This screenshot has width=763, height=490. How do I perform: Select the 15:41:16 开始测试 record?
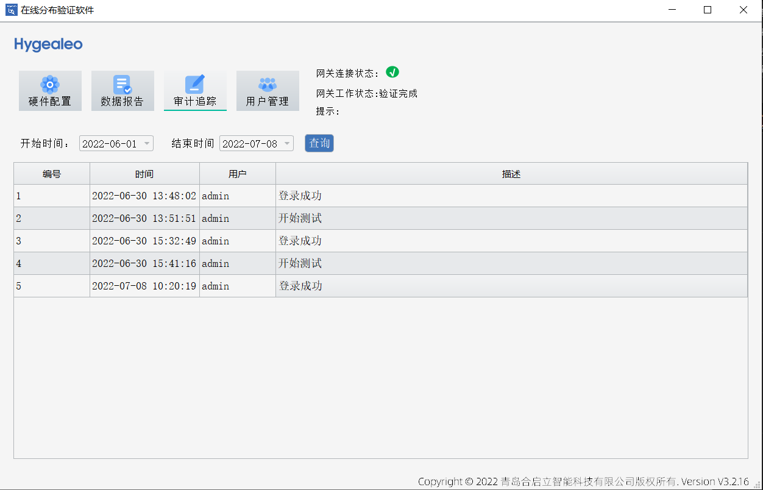(x=300, y=263)
